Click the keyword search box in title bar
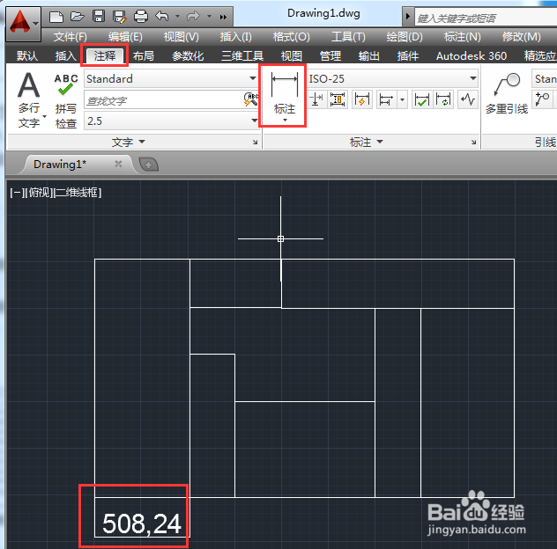The height and width of the screenshot is (549, 557). [x=486, y=18]
